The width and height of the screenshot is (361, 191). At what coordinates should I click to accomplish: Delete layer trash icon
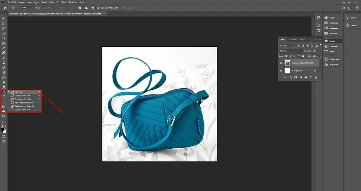click(x=316, y=77)
